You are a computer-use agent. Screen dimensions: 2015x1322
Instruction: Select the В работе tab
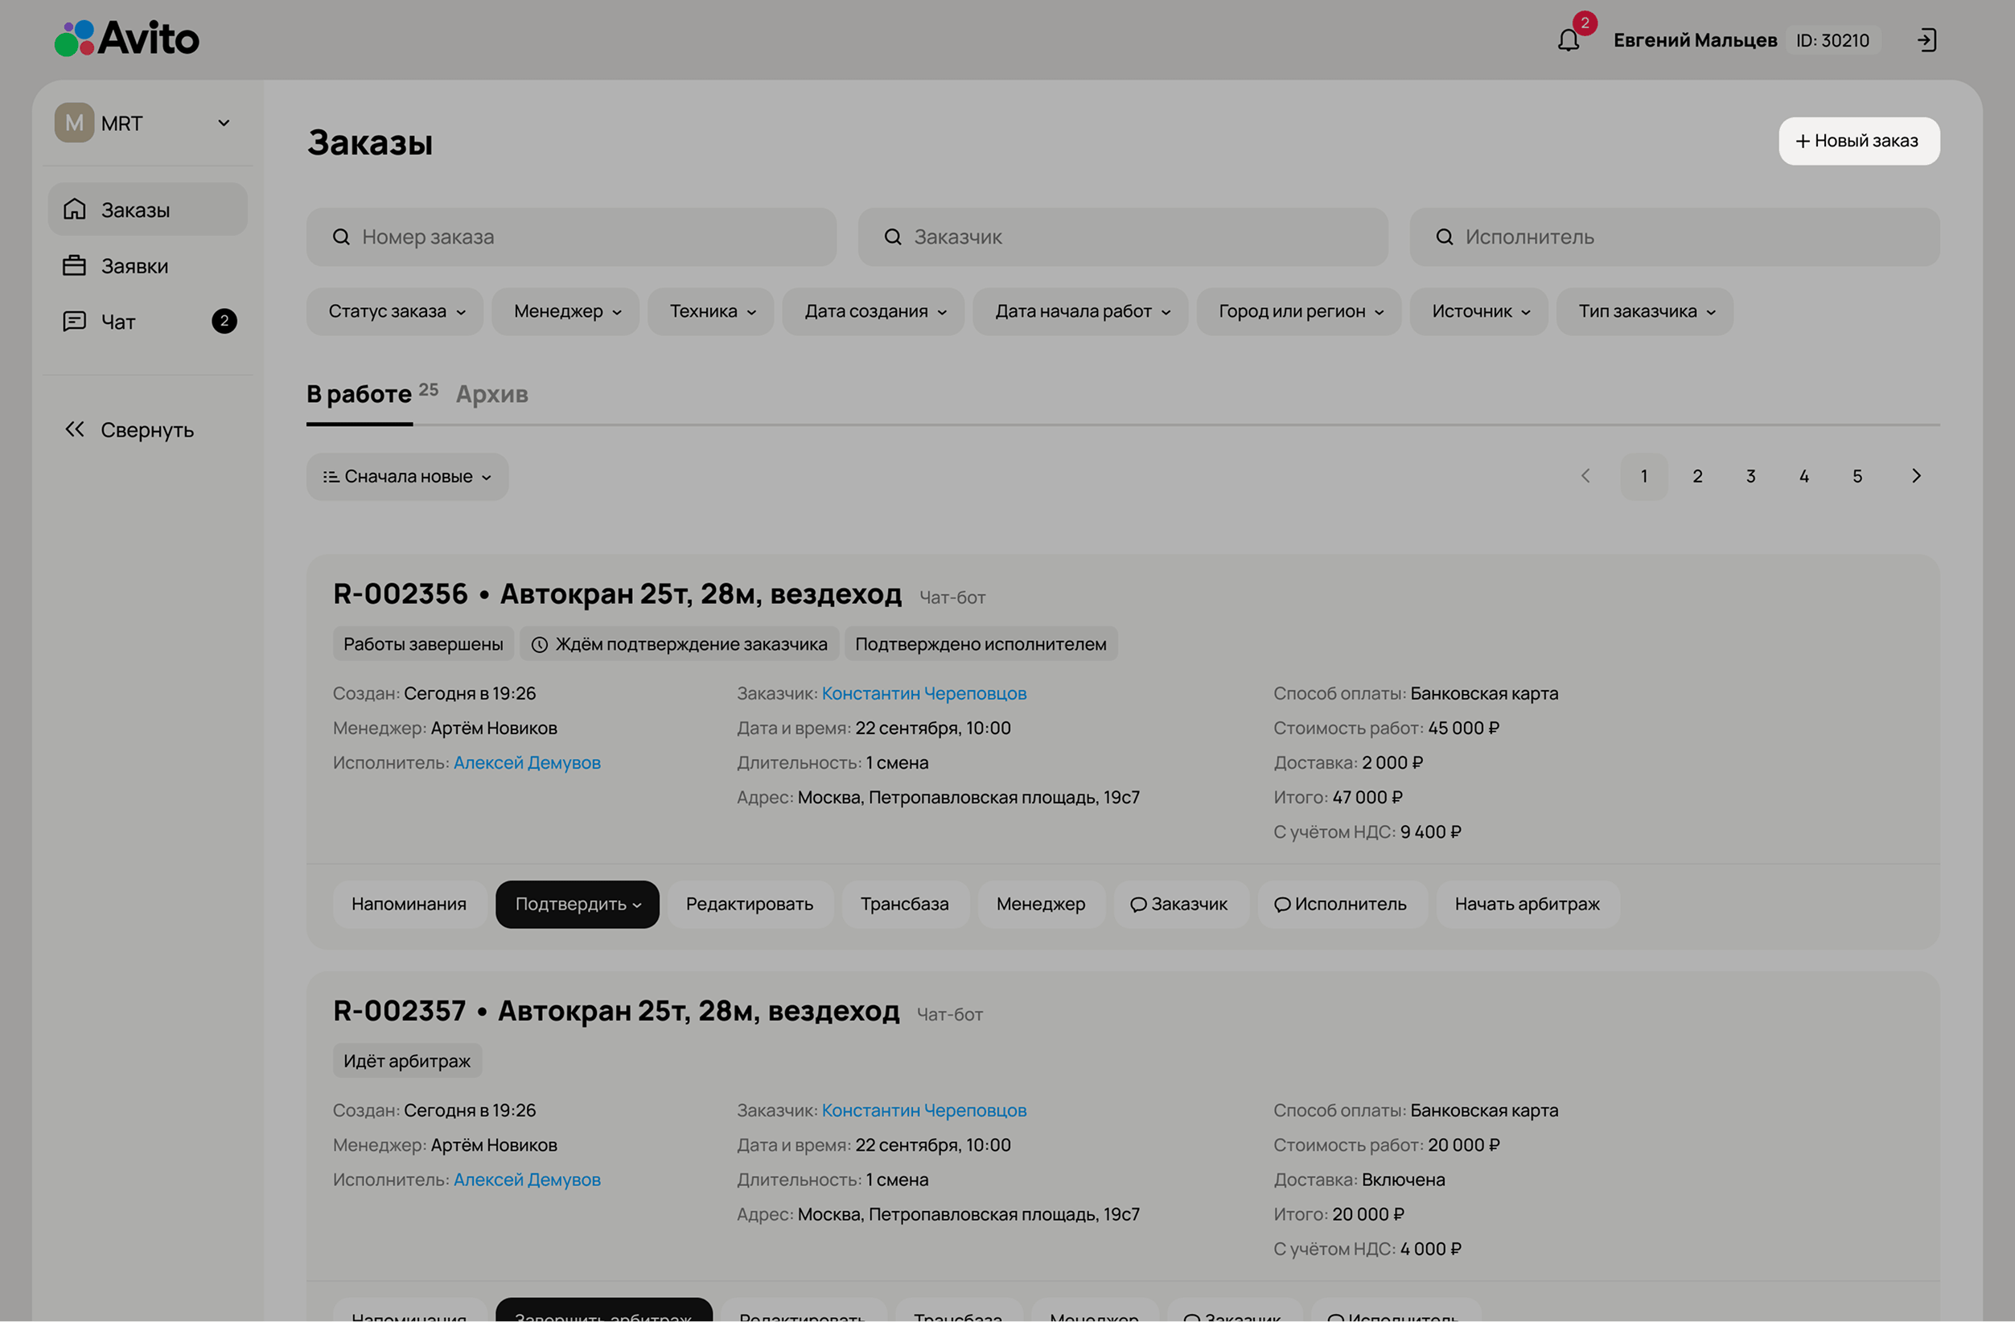tap(360, 394)
